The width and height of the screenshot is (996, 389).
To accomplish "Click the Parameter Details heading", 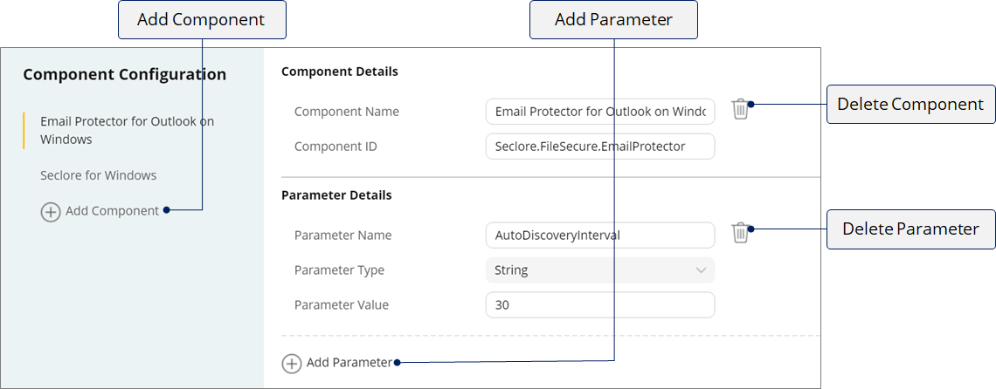I will click(x=336, y=194).
